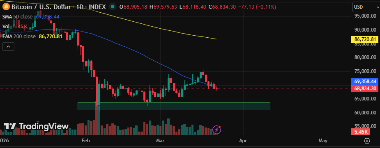380x148 pixels.
Task: Click the 55,000.00 price scale label
Action: [x=365, y=126]
